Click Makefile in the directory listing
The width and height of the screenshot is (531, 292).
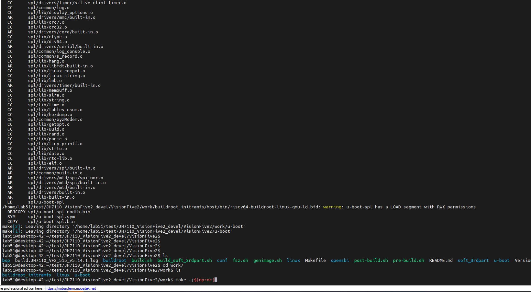315,260
